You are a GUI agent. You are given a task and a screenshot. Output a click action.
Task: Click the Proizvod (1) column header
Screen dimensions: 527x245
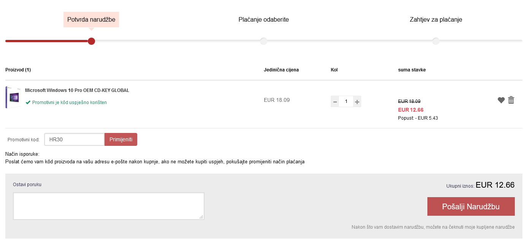point(18,70)
